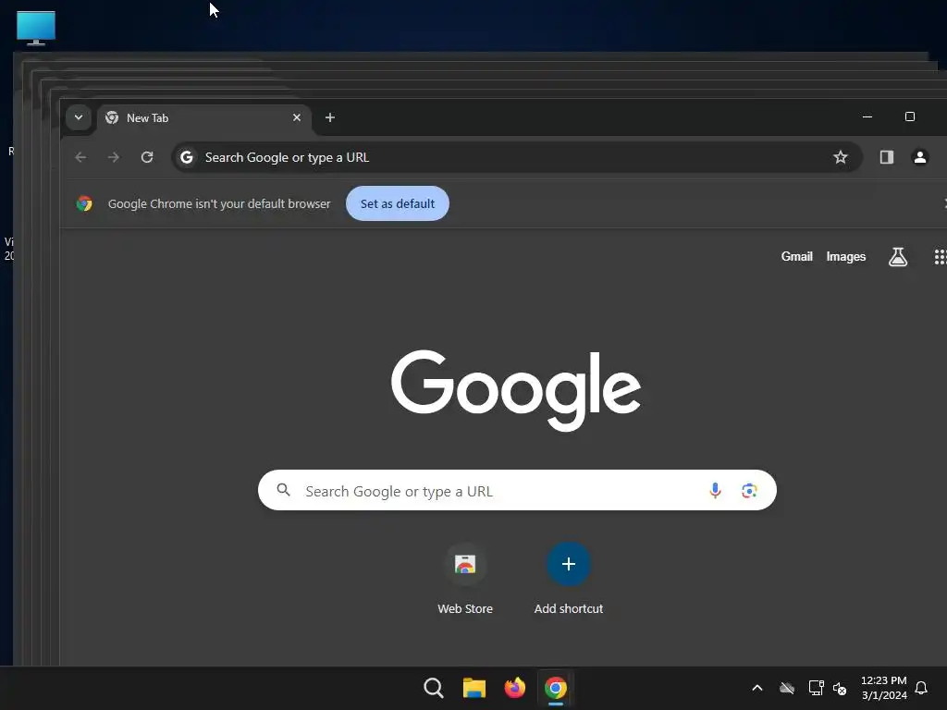Viewport: 947px width, 710px height.
Task: Open Search Labs flask icon
Action: 897,257
